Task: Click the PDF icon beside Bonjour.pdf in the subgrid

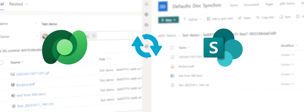Action: 13,85
